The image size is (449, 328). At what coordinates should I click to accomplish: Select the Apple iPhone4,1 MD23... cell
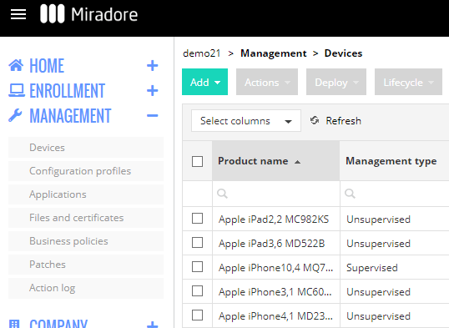[x=275, y=316]
